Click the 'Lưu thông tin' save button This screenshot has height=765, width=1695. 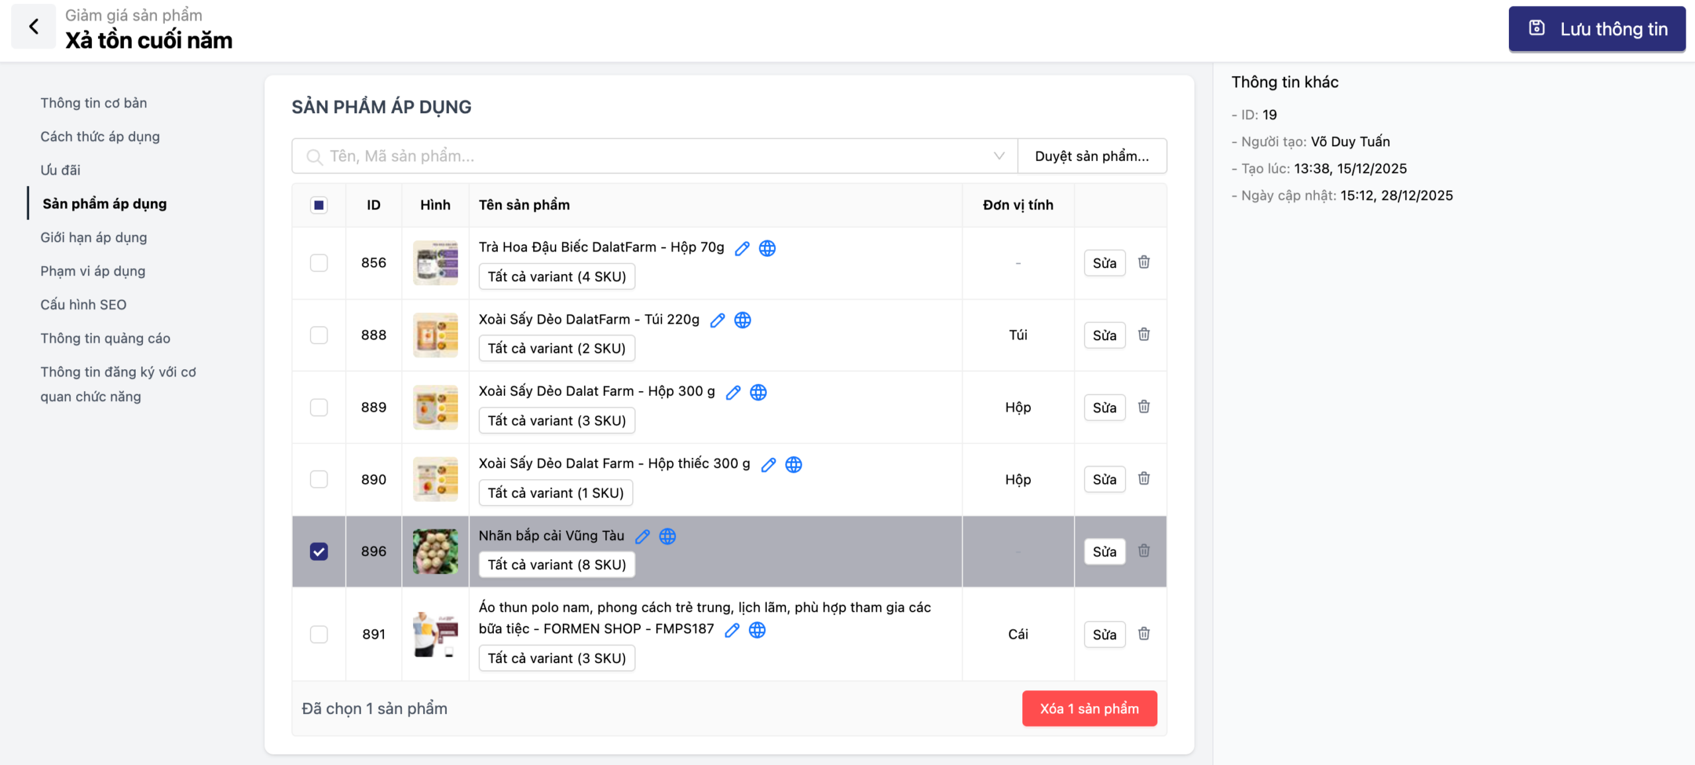tap(1596, 29)
